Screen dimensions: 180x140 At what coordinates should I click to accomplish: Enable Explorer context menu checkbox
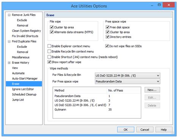[x=49, y=46]
